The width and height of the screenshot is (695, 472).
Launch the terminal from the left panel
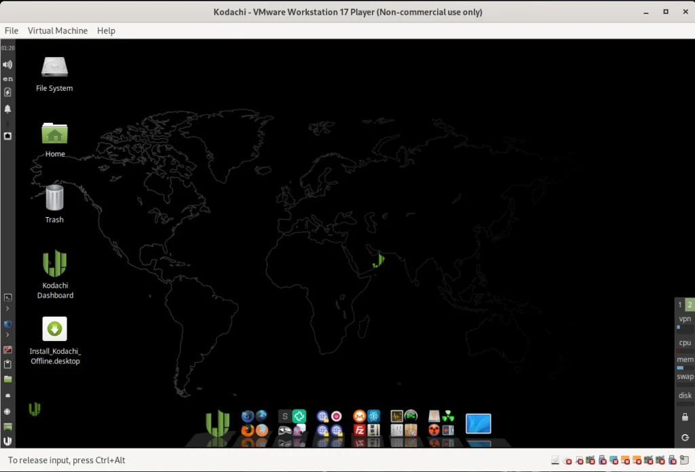click(x=7, y=298)
